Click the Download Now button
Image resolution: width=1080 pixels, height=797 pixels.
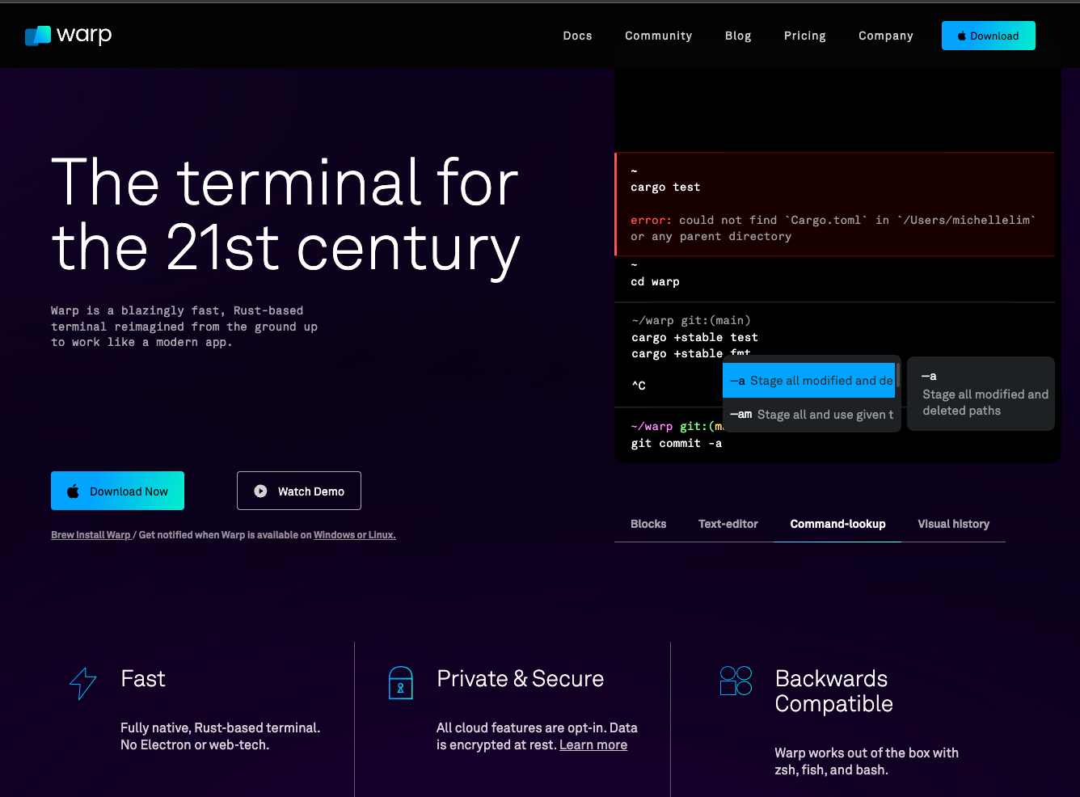click(117, 491)
